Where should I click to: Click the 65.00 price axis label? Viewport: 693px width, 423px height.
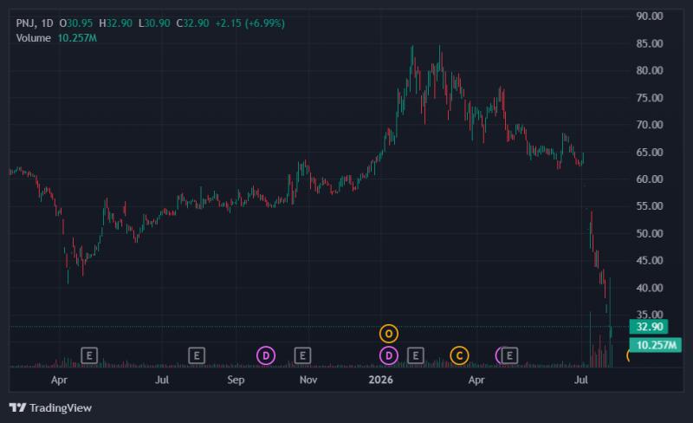pyautogui.click(x=650, y=153)
